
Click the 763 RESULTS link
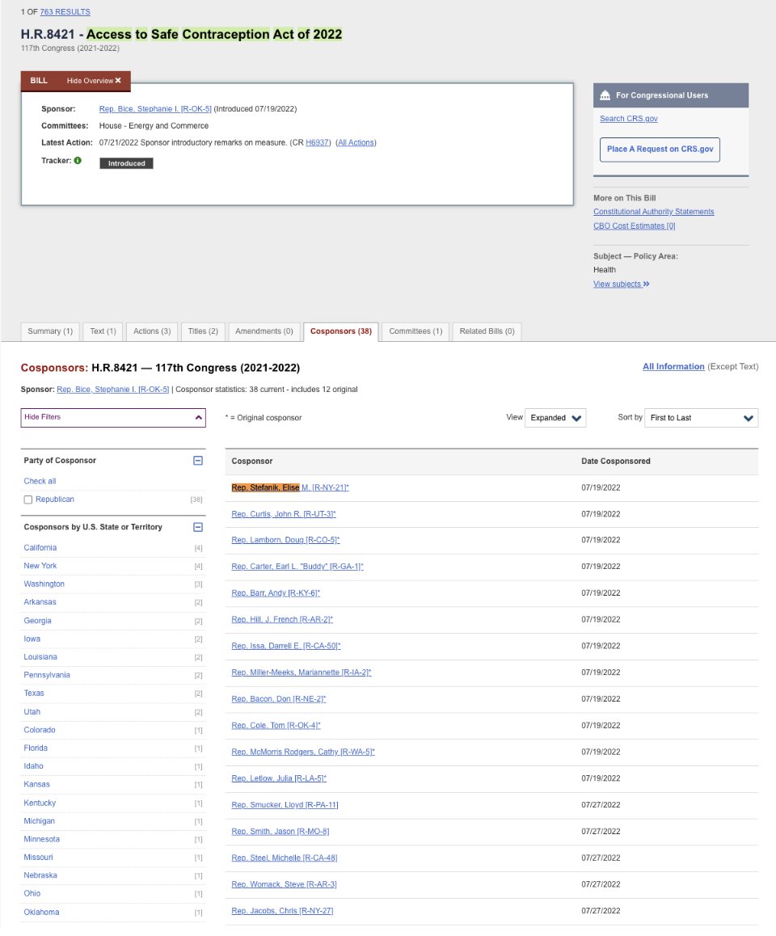65,12
